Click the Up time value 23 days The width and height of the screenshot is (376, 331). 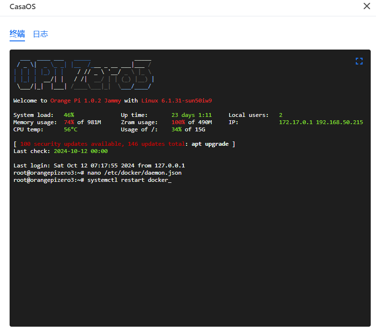(x=191, y=115)
